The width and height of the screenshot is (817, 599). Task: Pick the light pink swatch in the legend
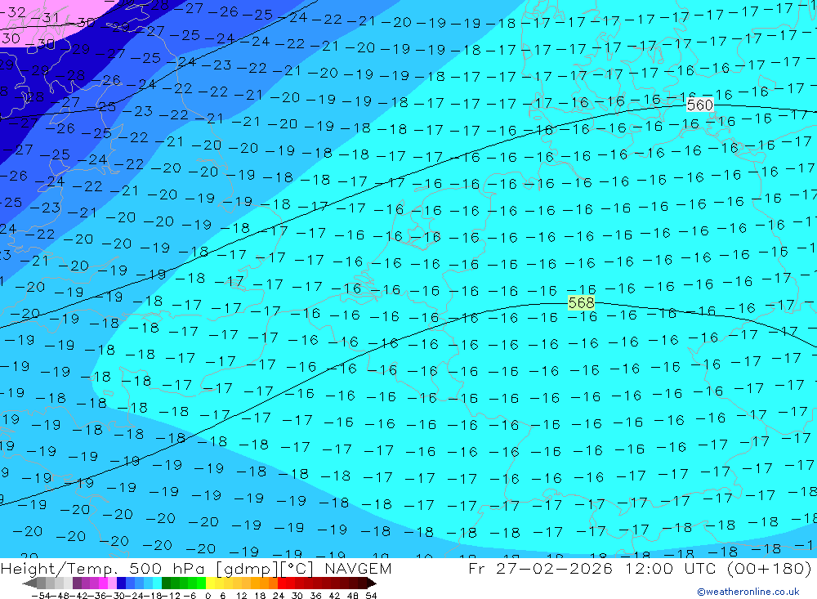[x=112, y=583]
